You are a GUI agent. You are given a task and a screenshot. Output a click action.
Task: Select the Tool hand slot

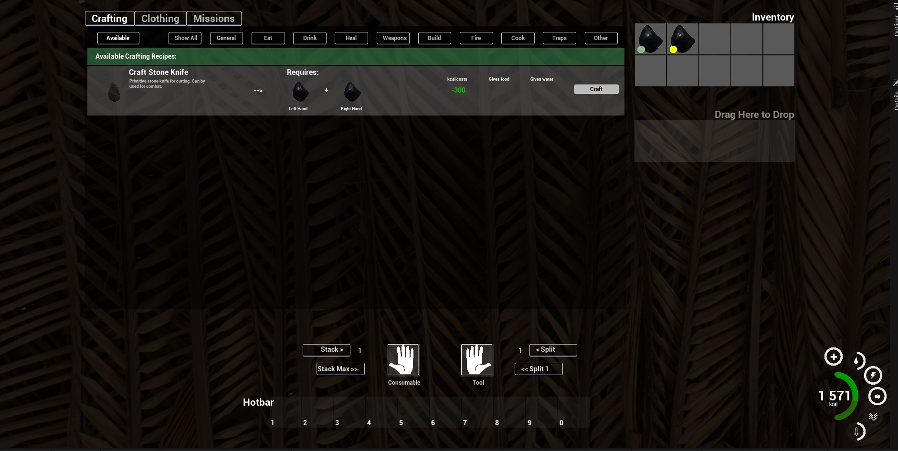pyautogui.click(x=477, y=360)
